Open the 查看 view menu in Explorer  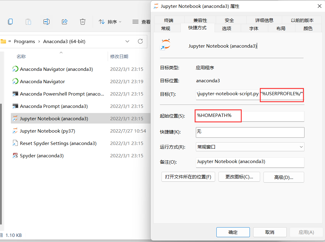coord(142,22)
